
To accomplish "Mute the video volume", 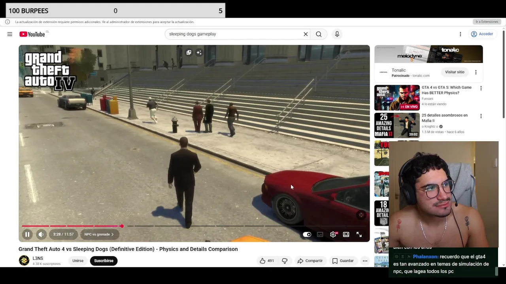I will pyautogui.click(x=41, y=234).
